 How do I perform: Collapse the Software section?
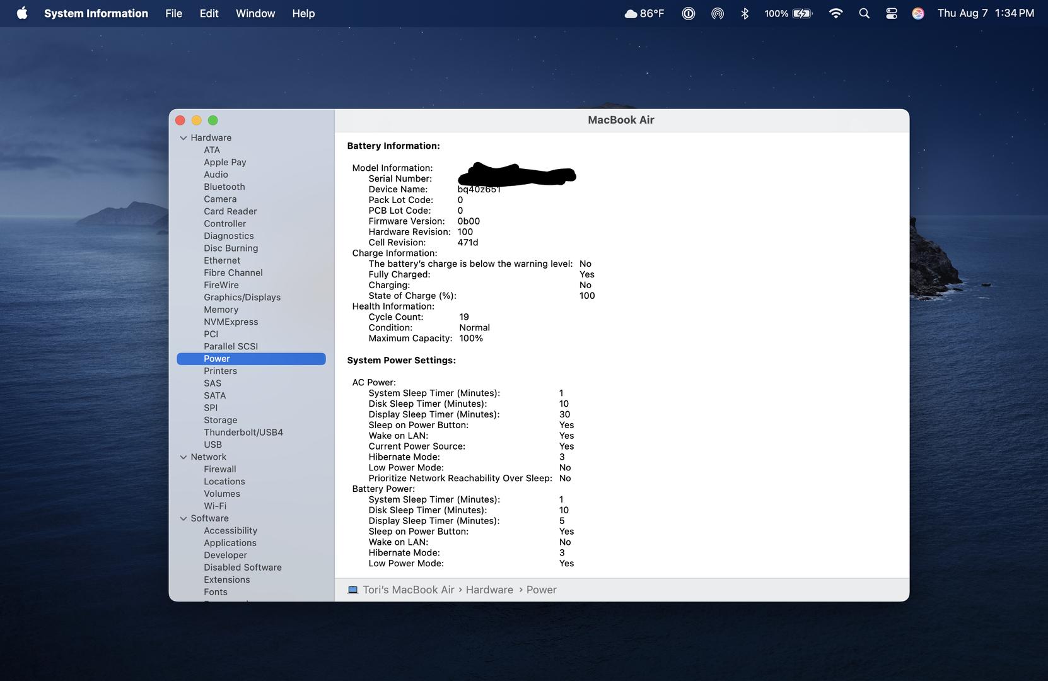(183, 518)
